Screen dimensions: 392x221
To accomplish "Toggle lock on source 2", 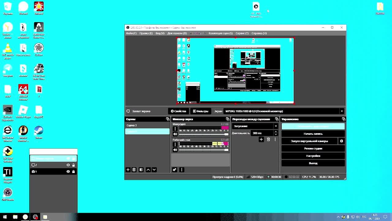I will pos(73,165).
